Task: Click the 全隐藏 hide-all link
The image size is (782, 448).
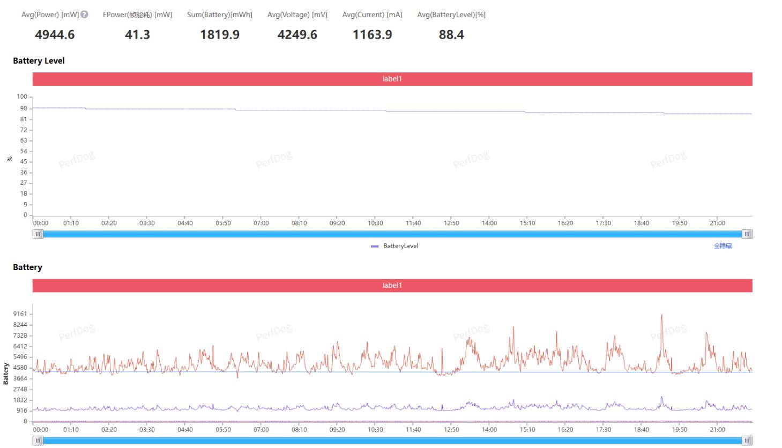Action: 723,246
